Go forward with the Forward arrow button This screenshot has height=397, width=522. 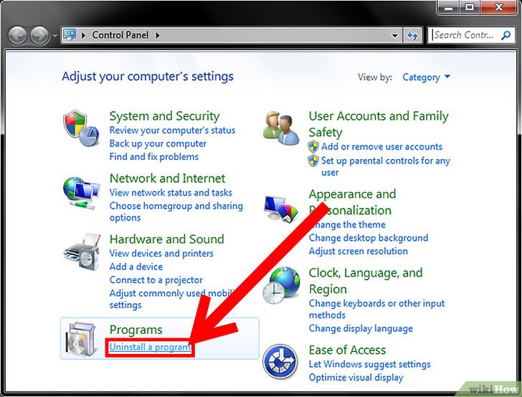coord(39,35)
